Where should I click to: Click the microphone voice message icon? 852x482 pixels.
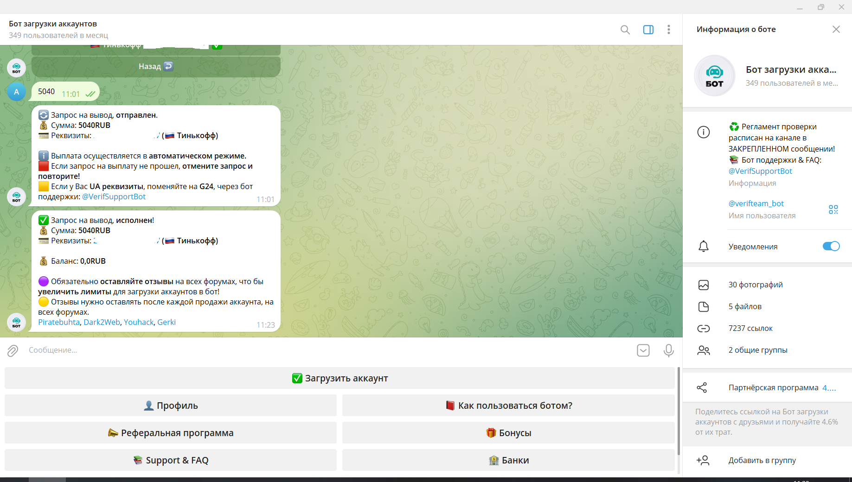tap(668, 350)
